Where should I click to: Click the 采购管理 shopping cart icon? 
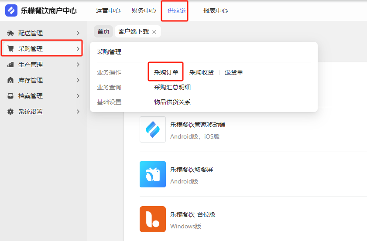click(10, 49)
